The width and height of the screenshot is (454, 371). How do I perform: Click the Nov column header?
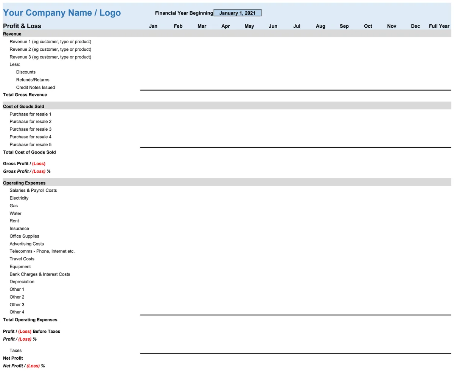392,26
